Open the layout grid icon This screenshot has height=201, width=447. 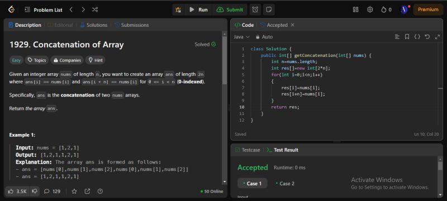click(355, 9)
